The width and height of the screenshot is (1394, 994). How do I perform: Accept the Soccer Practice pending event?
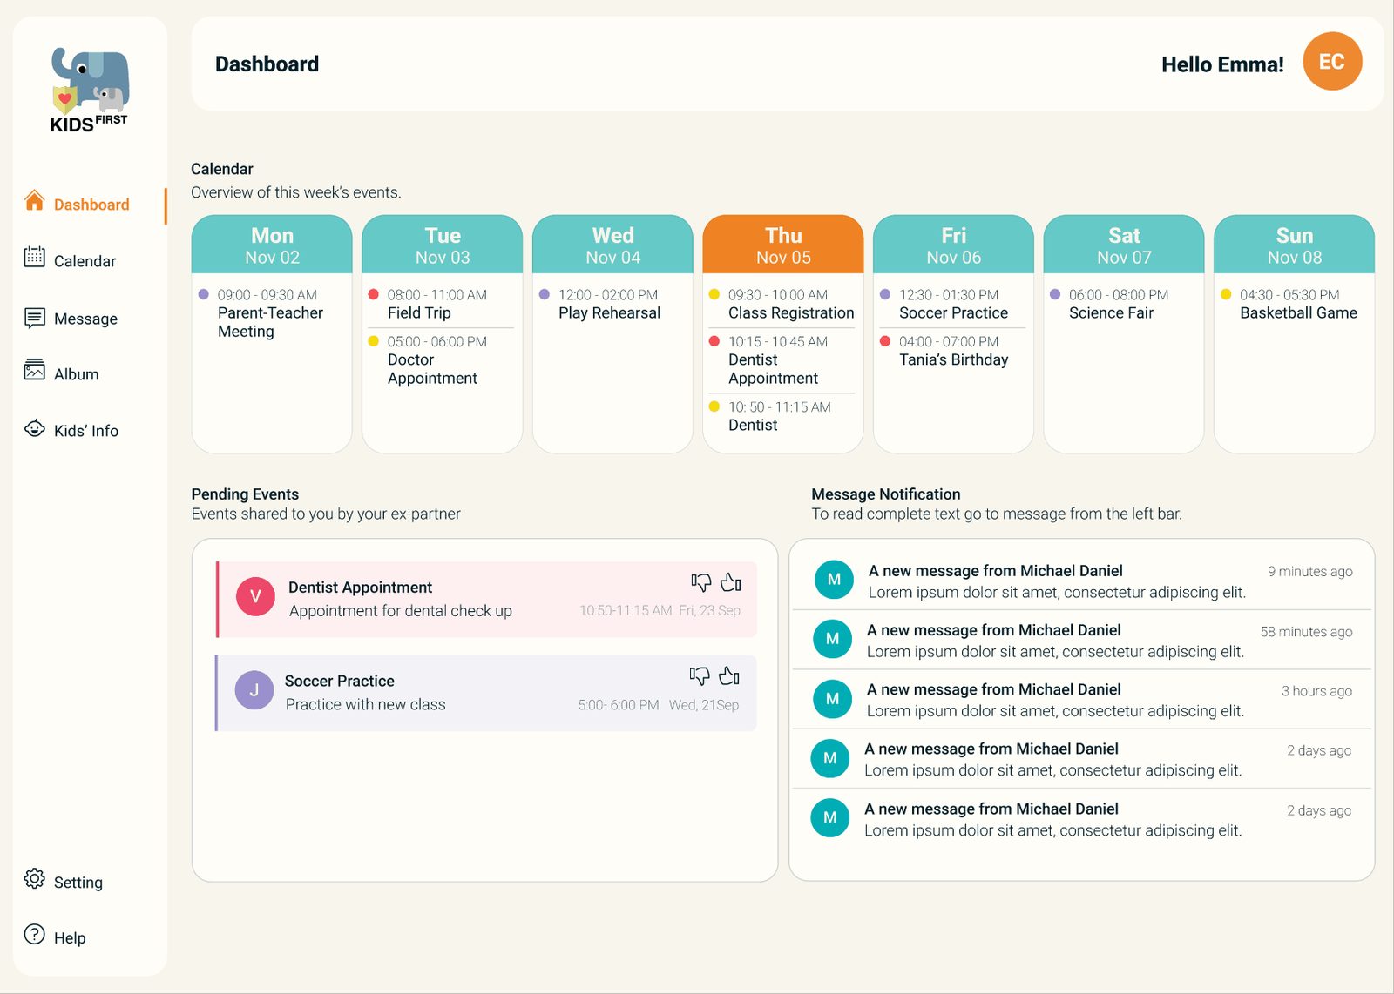click(x=730, y=675)
